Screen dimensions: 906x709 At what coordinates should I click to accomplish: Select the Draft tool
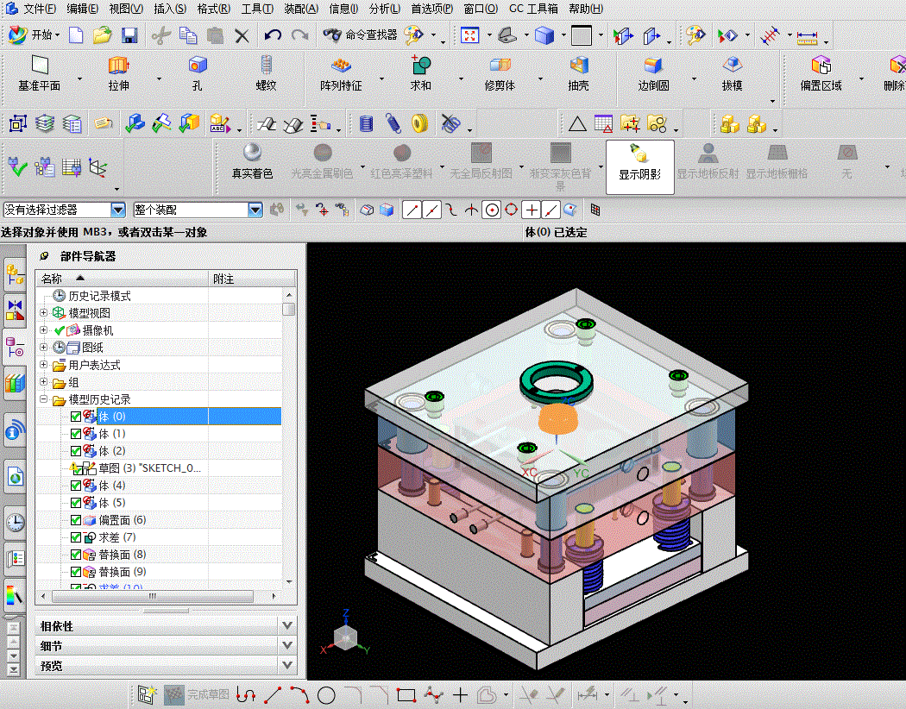coord(732,74)
